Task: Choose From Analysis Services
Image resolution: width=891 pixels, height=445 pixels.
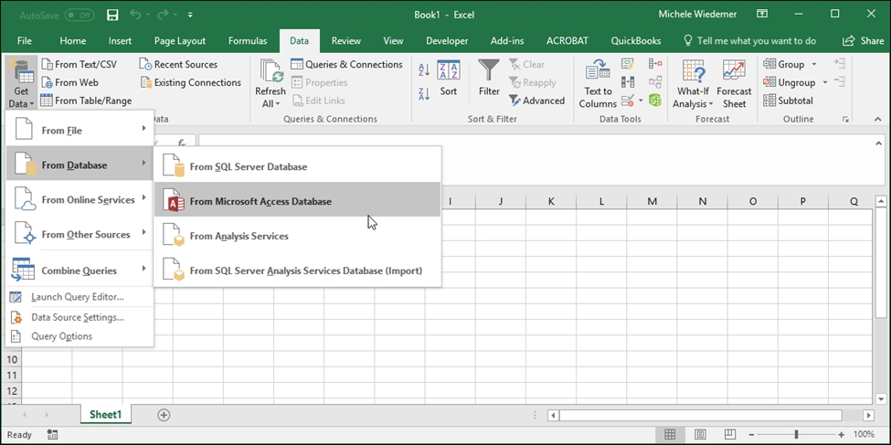Action: point(298,236)
